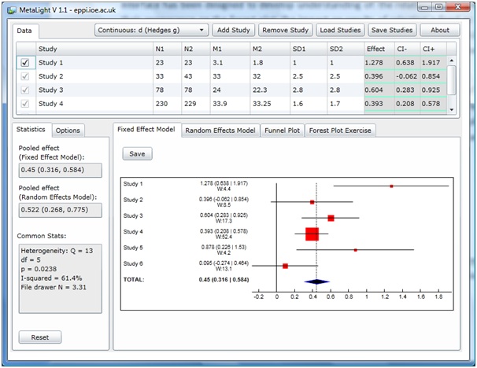The height and width of the screenshot is (368, 477).
Task: Toggle the Study 2 checkbox
Action: point(26,76)
